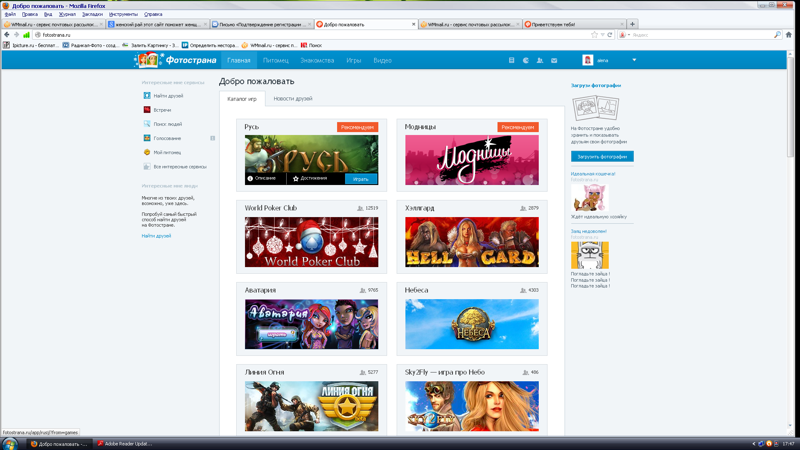
Task: Follow the Найти друзей blue link
Action: point(156,236)
